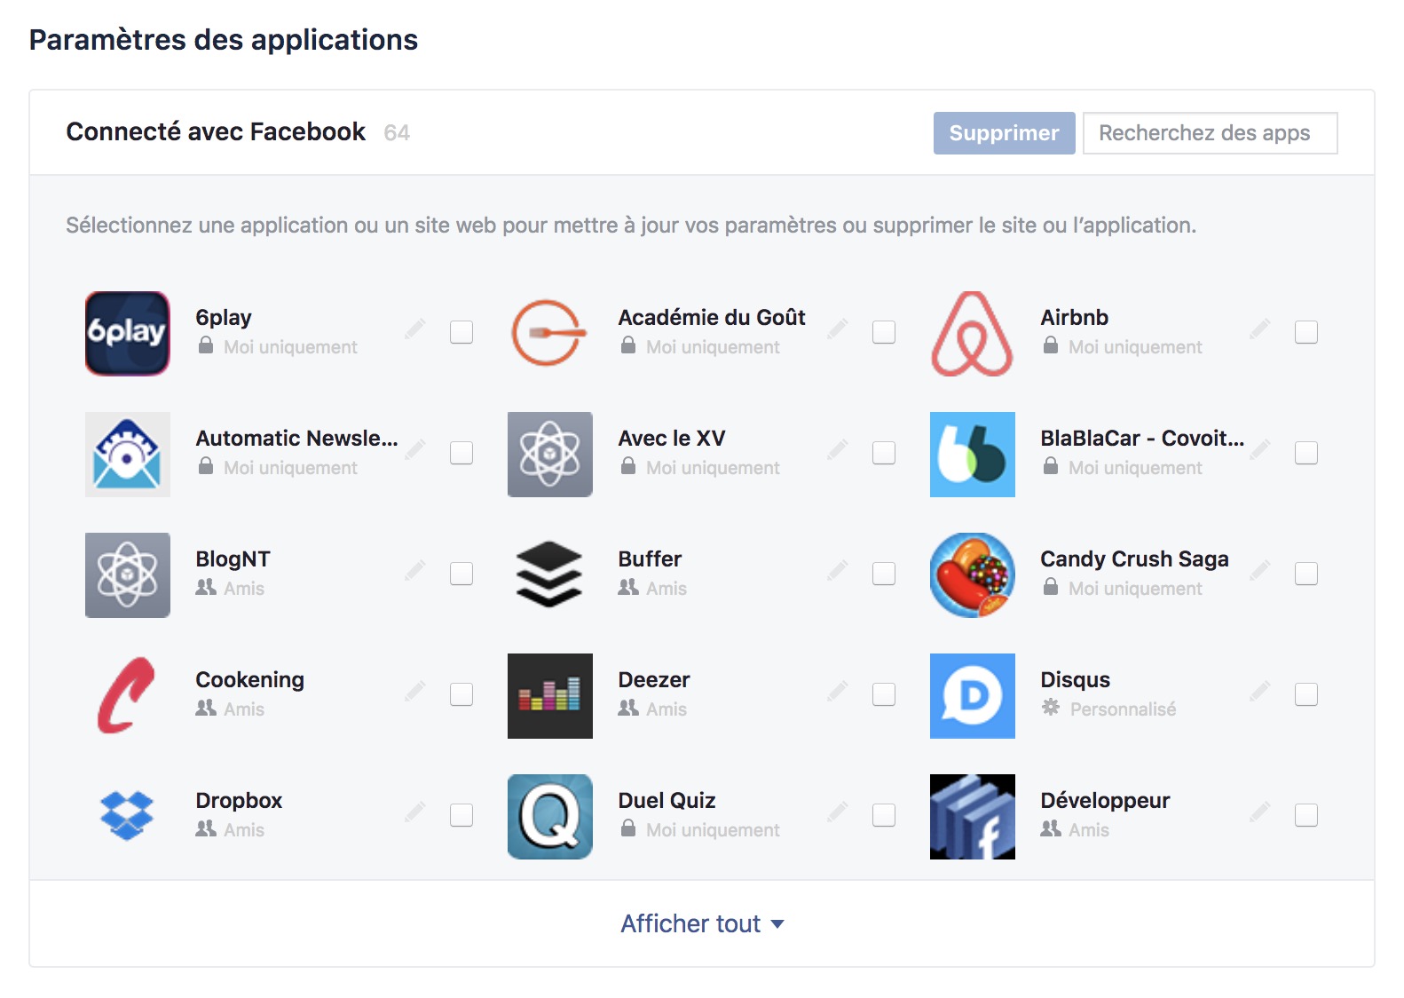Edit Académie du Goût with pencil icon

[838, 329]
